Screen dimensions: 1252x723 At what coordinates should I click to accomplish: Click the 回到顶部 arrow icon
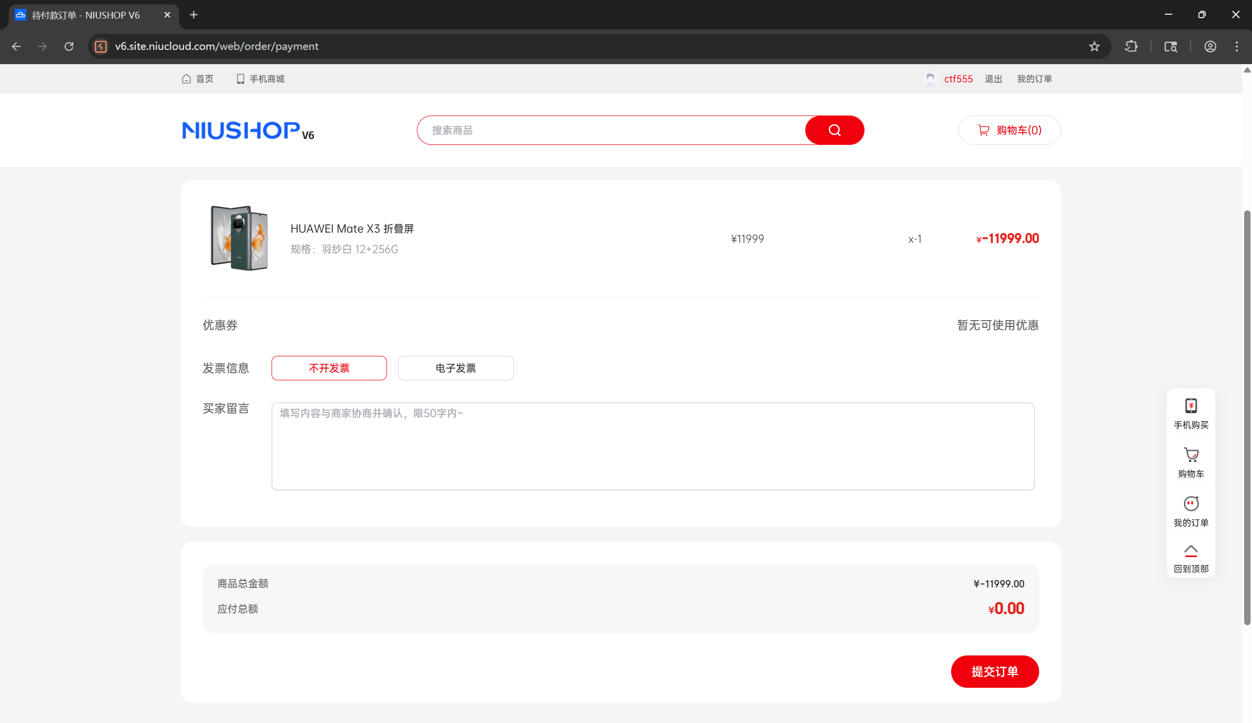pyautogui.click(x=1190, y=551)
